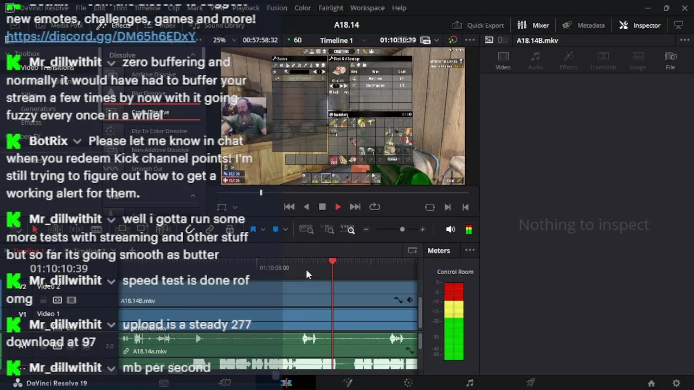Play the timeline forward
The image size is (694, 390).
(338, 207)
